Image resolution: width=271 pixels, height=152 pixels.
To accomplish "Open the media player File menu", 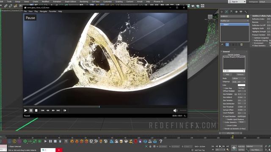I will tap(25, 11).
